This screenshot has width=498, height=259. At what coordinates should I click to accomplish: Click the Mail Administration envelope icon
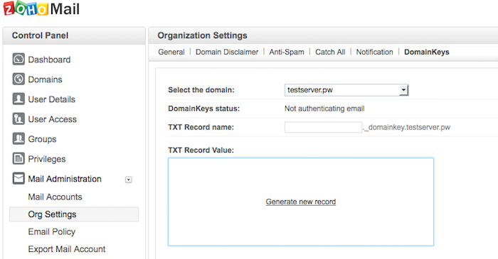pos(18,178)
